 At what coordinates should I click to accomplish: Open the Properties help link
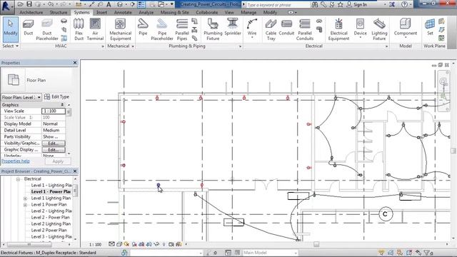(x=16, y=161)
